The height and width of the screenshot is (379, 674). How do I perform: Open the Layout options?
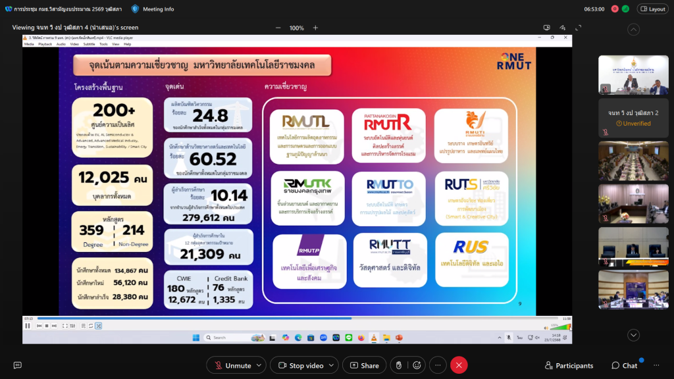(x=652, y=9)
